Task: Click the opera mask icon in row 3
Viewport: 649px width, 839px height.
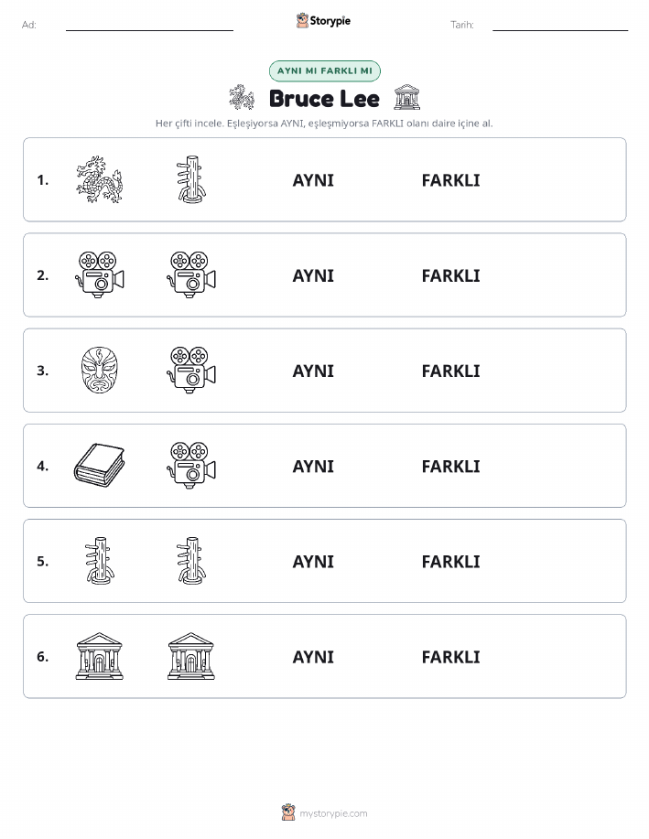Action: coord(100,371)
